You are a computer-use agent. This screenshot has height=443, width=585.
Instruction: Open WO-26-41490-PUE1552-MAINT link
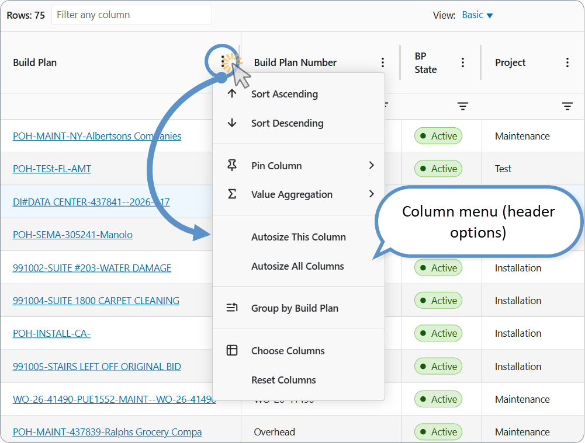114,399
